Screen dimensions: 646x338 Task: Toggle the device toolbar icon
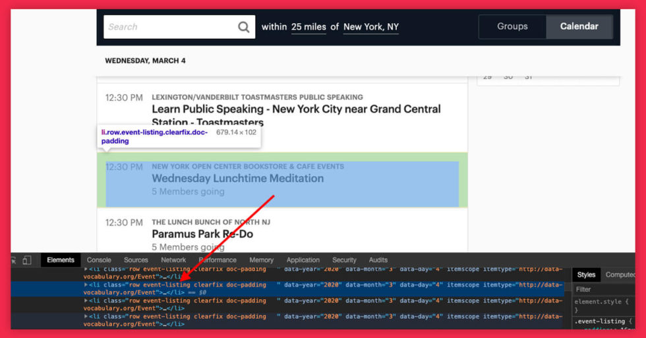(x=27, y=260)
